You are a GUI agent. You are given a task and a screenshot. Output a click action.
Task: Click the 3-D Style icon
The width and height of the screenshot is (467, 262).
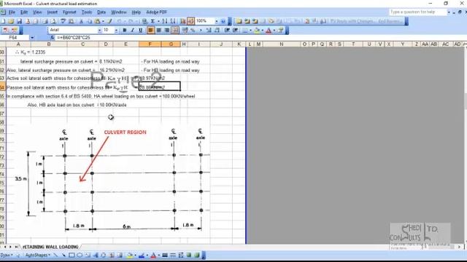pyautogui.click(x=197, y=255)
